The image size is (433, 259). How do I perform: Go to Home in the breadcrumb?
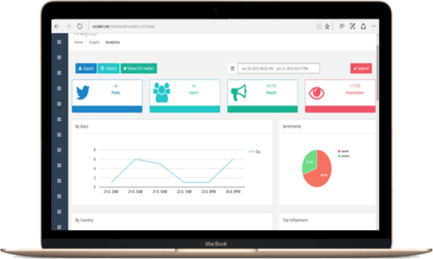pyautogui.click(x=78, y=42)
